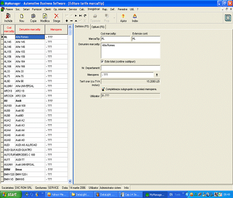Switch to the Optiuni (F6) tab
This screenshot has width=233, height=198.
point(97,27)
